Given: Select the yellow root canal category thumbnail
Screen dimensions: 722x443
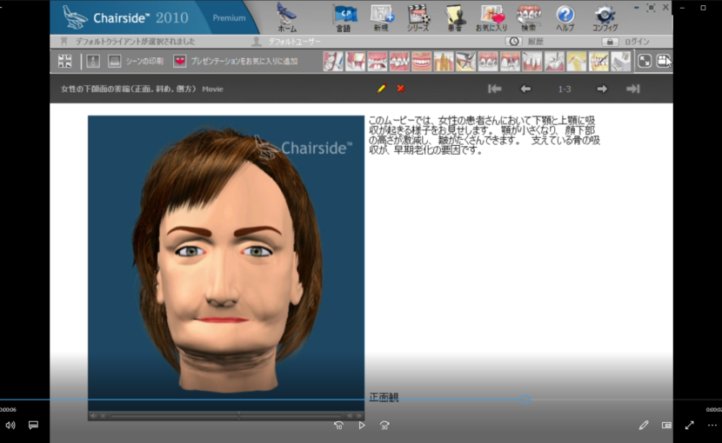Looking at the screenshot, I should pyautogui.click(x=444, y=61).
